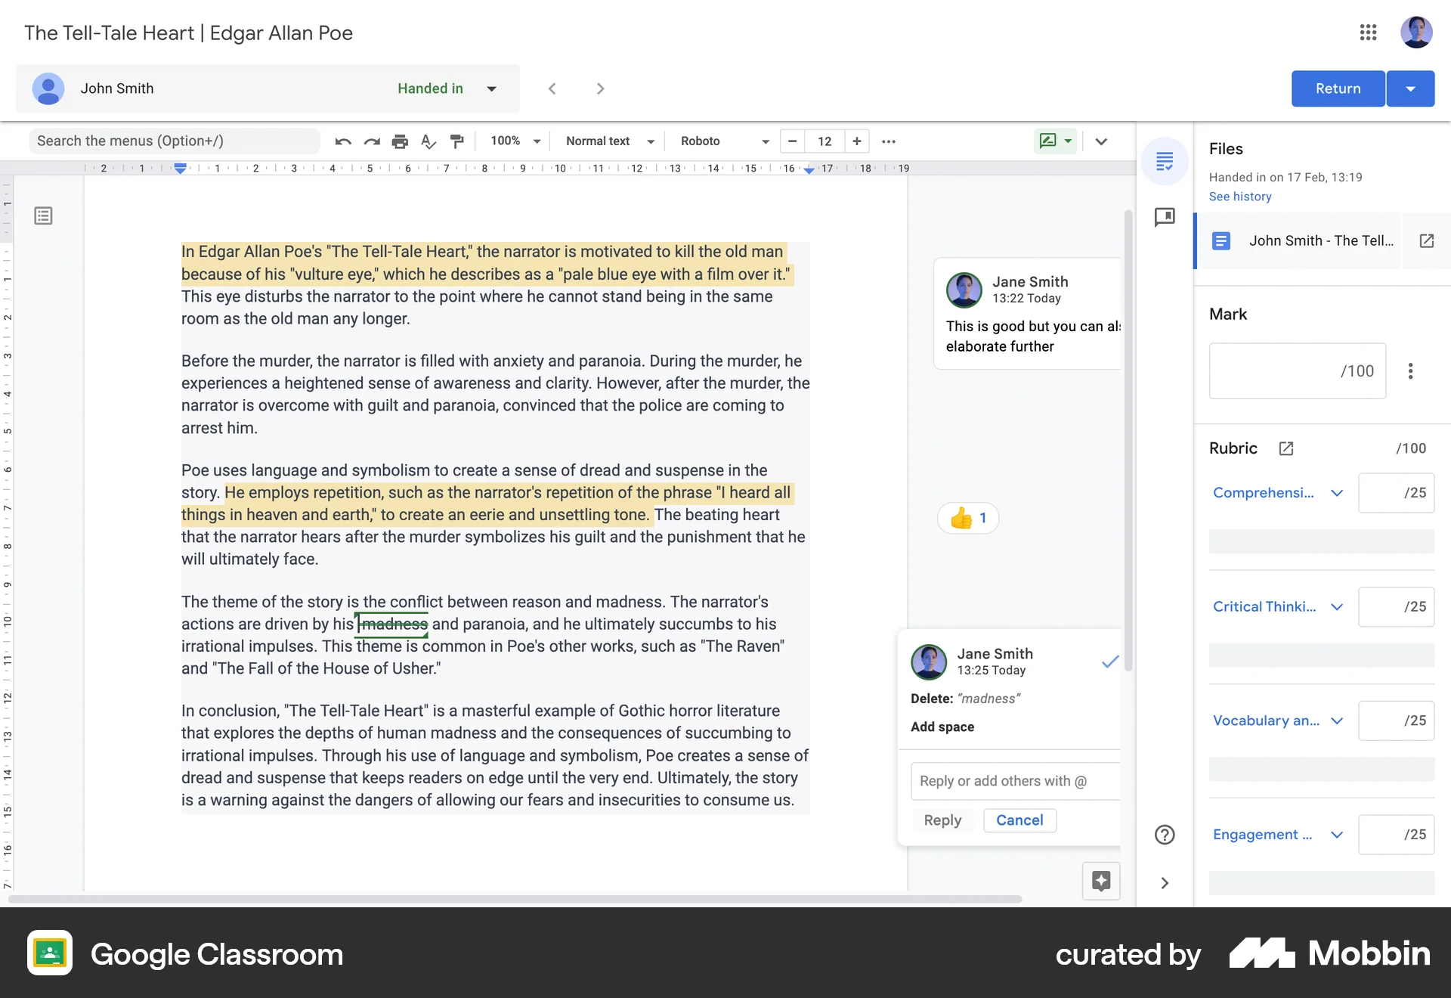Open the Normal text style dropdown
This screenshot has width=1451, height=998.
pyautogui.click(x=608, y=141)
